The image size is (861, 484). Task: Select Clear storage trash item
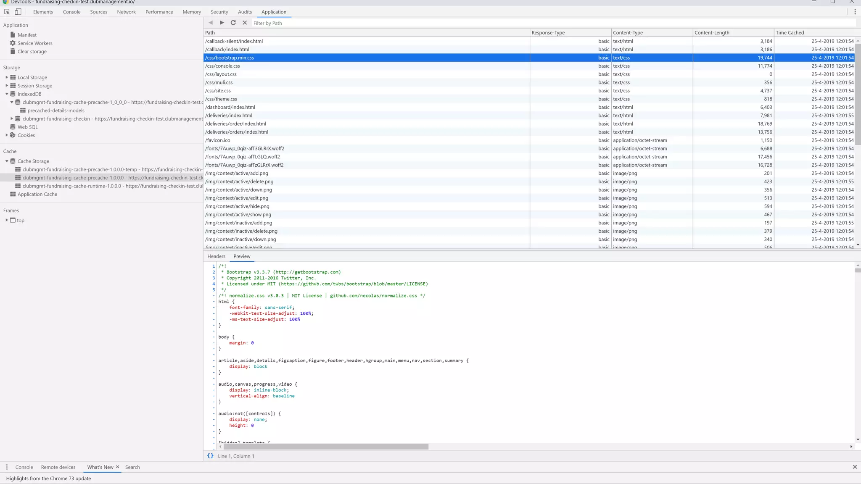(32, 52)
